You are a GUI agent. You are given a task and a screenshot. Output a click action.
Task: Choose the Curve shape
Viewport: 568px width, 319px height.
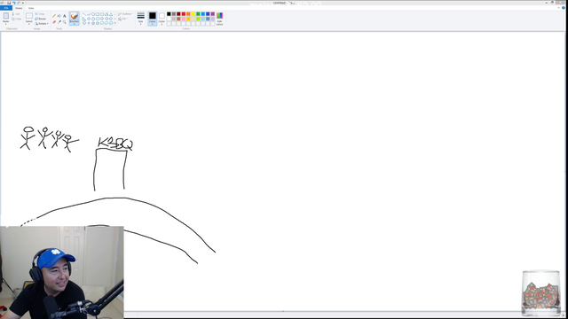[x=89, y=14]
